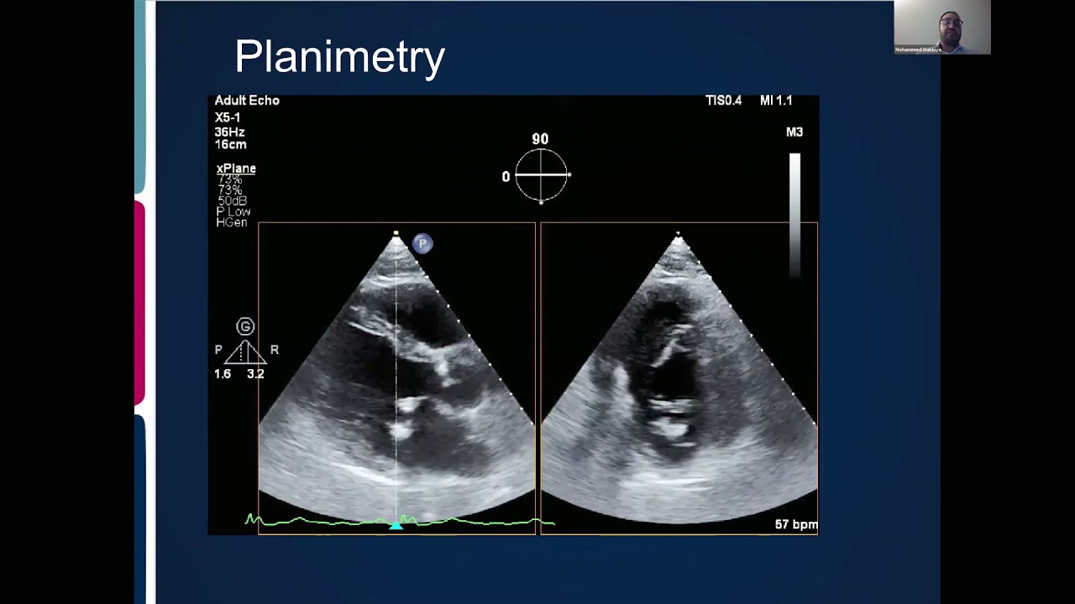
Task: Click the 0 degree angle label
Action: [506, 177]
